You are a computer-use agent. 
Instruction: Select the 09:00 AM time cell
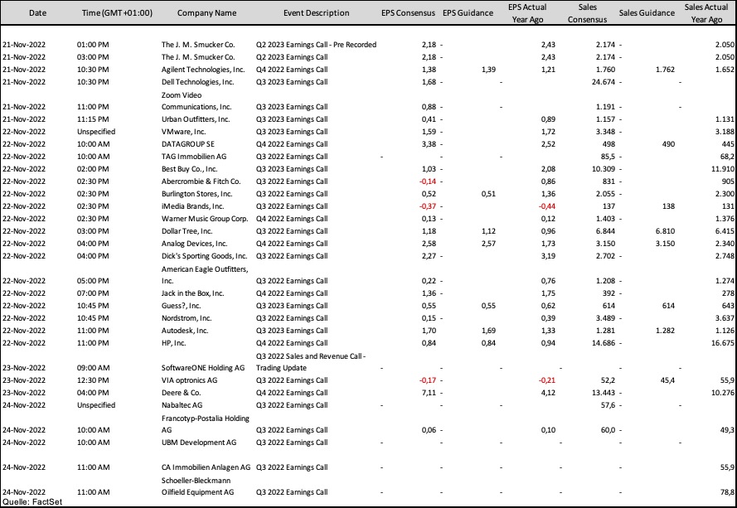click(x=94, y=368)
